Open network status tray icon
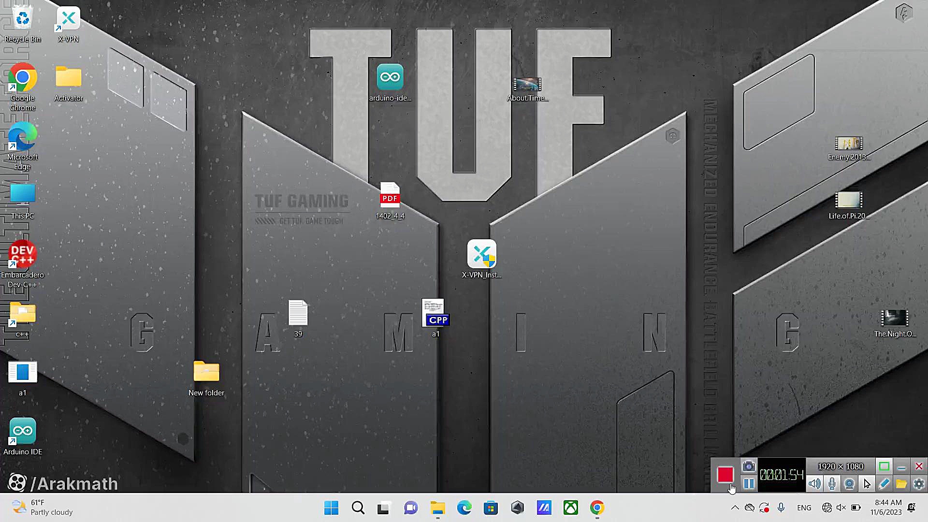928x522 pixels. pyautogui.click(x=827, y=507)
